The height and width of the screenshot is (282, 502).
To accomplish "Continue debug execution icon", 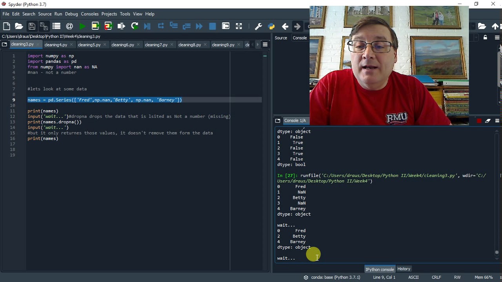I will point(199,26).
